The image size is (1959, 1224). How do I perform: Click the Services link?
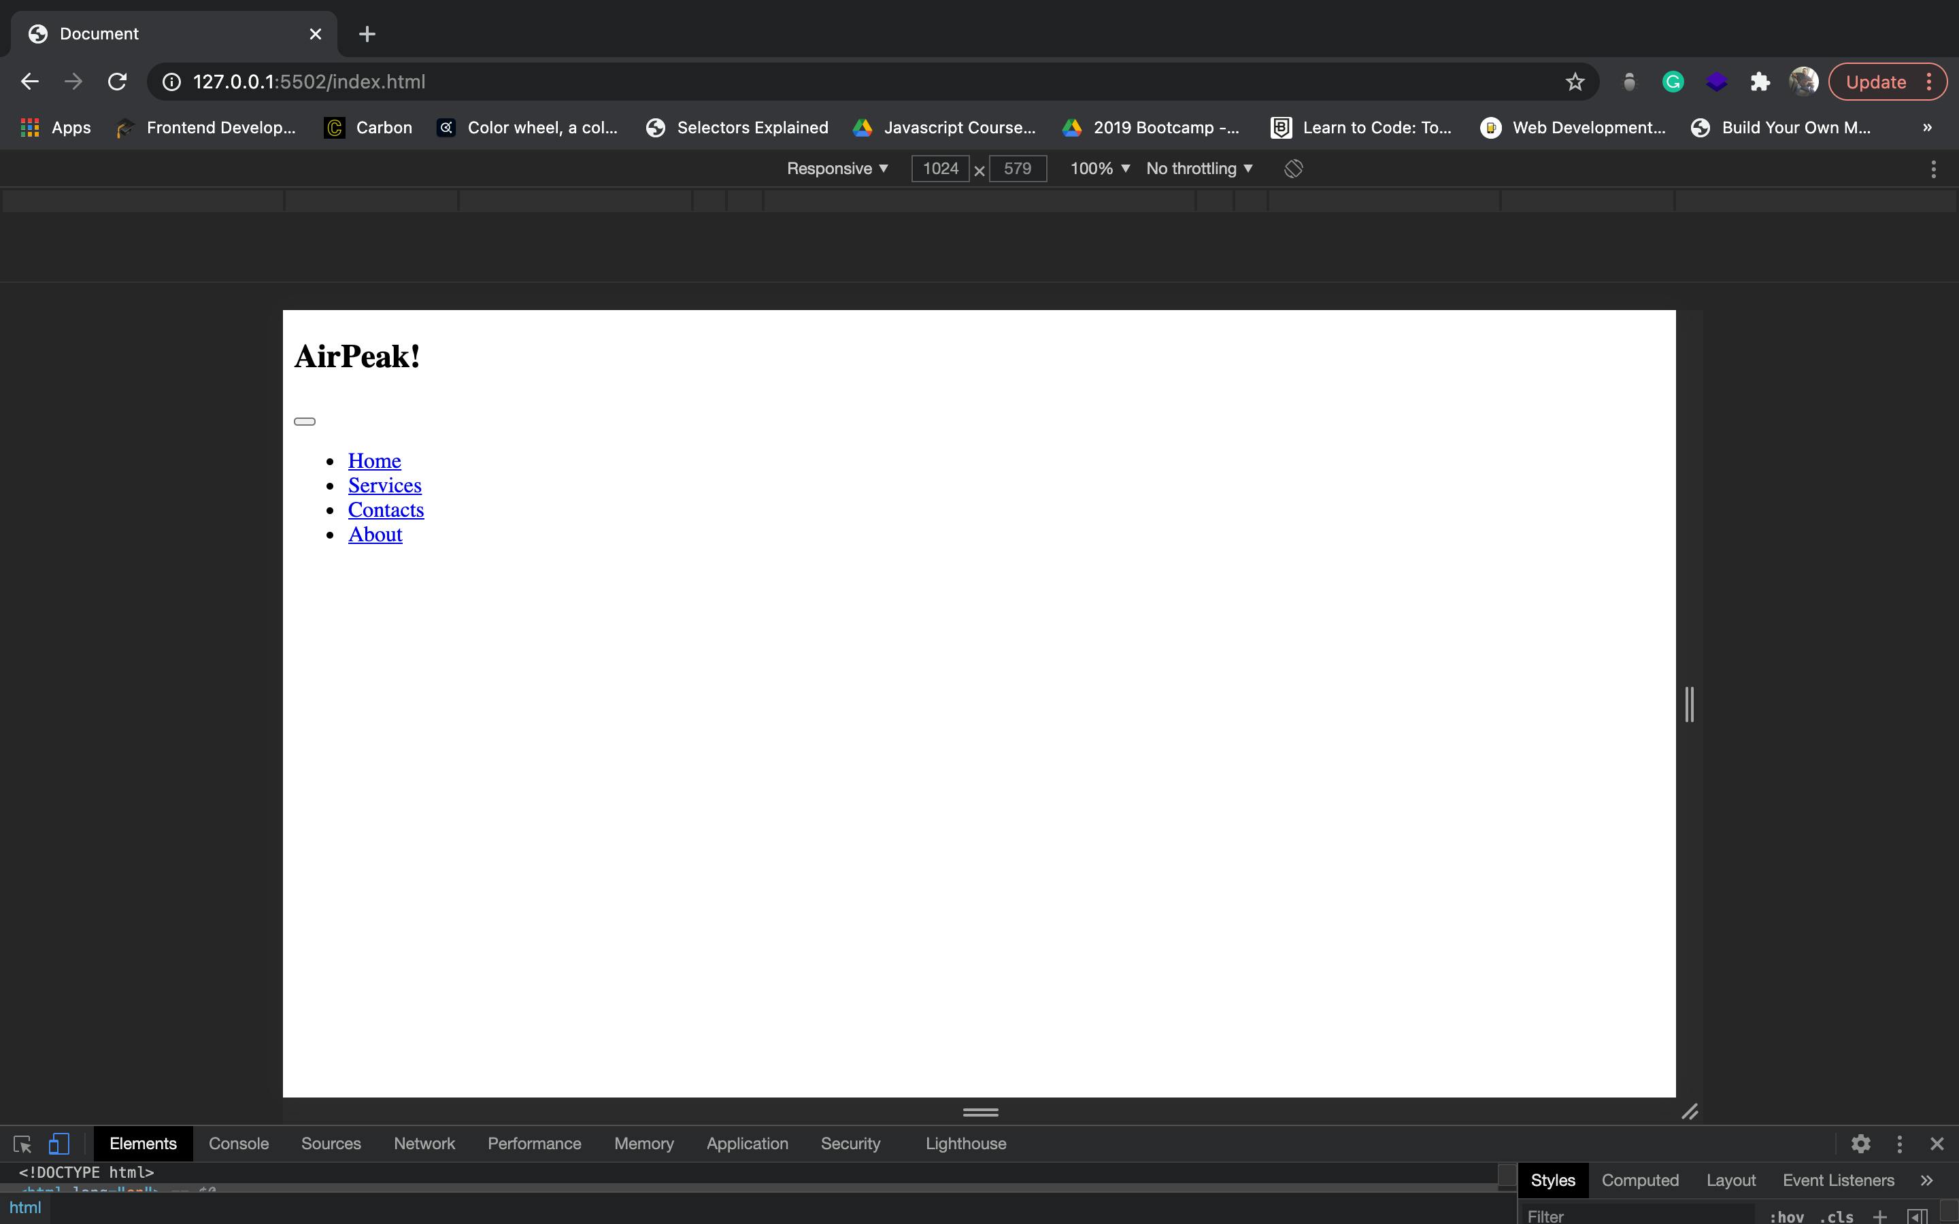pyautogui.click(x=384, y=485)
